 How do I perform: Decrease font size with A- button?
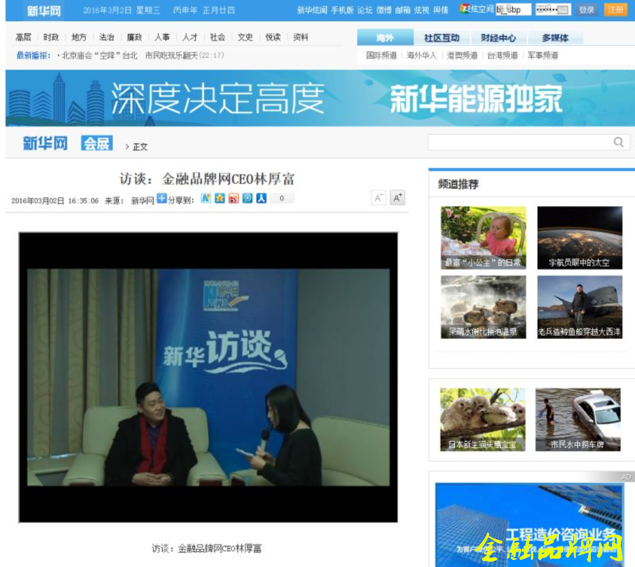click(378, 198)
